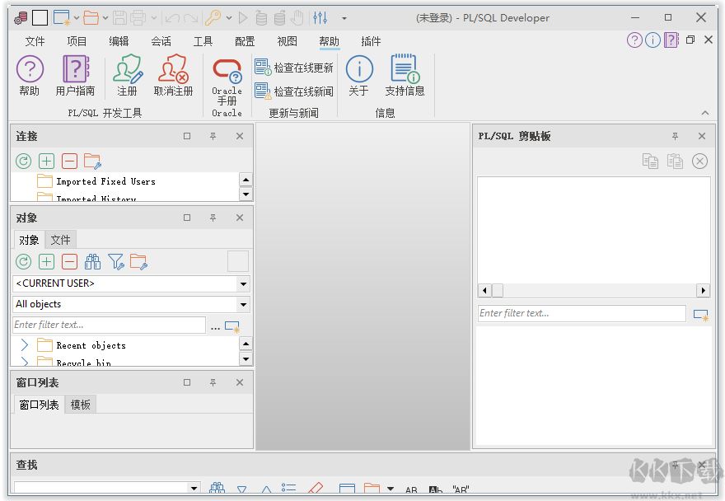Viewport: 725px width, 501px height.
Task: Open the 工具 menu
Action: coord(203,41)
